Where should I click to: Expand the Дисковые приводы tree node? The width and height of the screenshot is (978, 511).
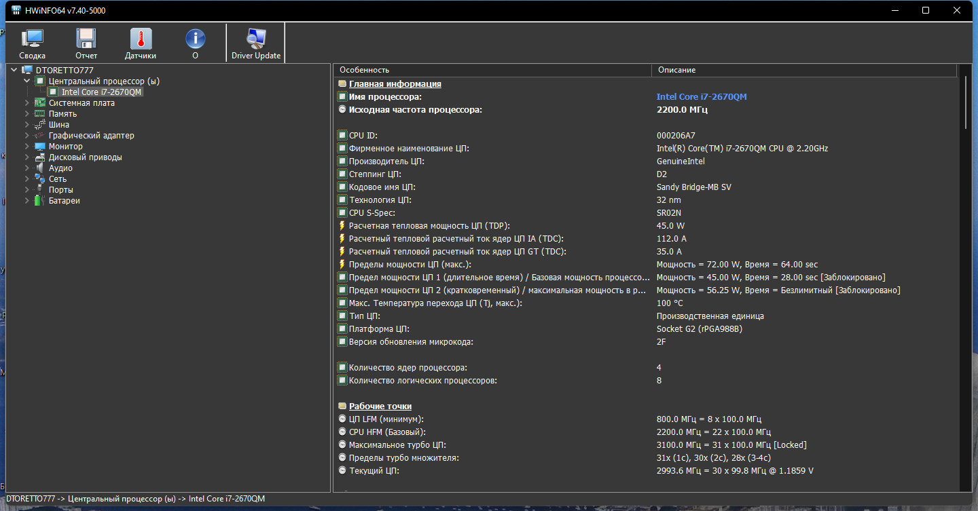click(x=27, y=157)
